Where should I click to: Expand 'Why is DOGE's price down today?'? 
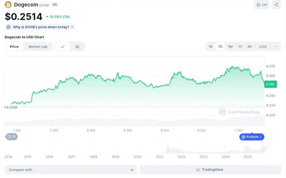(x=40, y=27)
